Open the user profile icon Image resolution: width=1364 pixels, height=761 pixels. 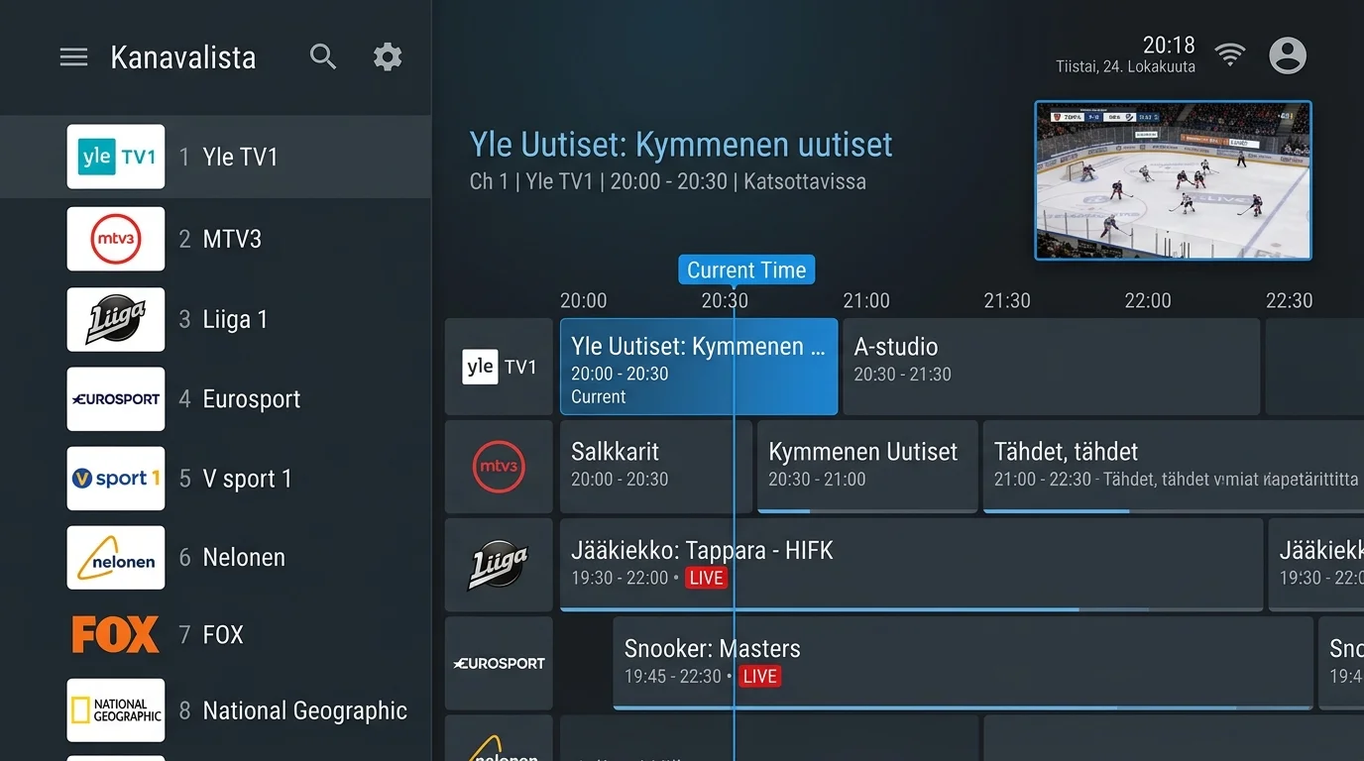pos(1288,55)
